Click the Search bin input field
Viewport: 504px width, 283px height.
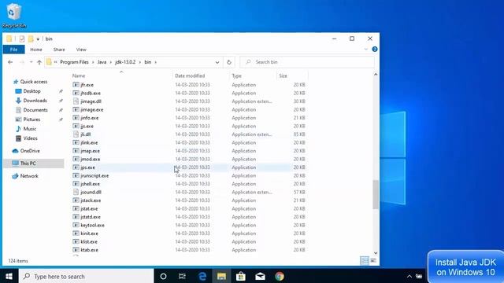click(x=307, y=62)
